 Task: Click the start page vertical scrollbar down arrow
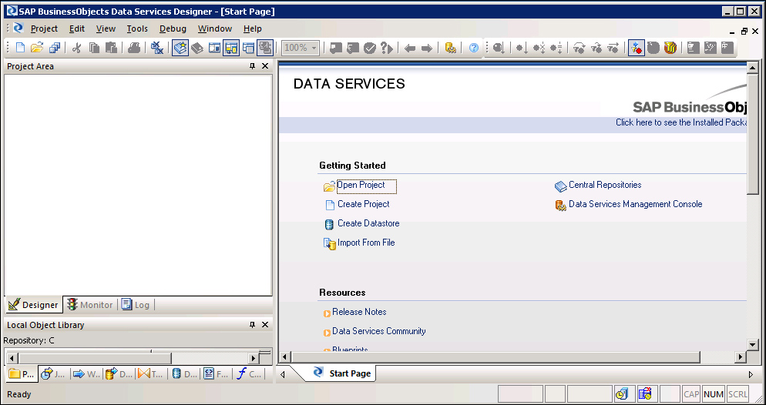pyautogui.click(x=752, y=344)
